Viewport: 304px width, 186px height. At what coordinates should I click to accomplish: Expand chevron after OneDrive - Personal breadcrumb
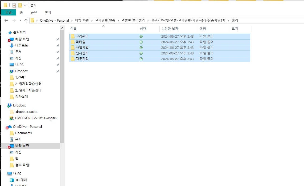72,21
